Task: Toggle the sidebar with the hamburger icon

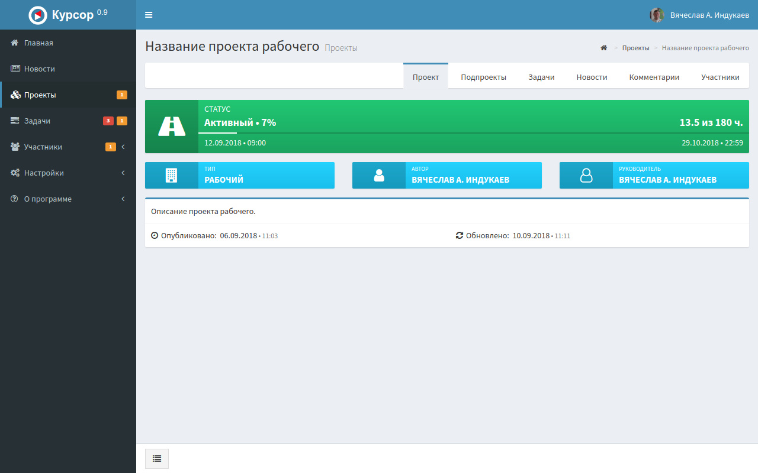Action: pyautogui.click(x=149, y=15)
